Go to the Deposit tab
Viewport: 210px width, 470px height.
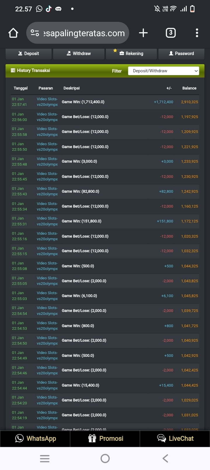(x=29, y=54)
